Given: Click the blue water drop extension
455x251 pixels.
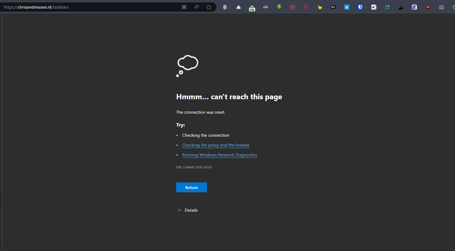Looking at the screenshot, I should [x=346, y=7].
